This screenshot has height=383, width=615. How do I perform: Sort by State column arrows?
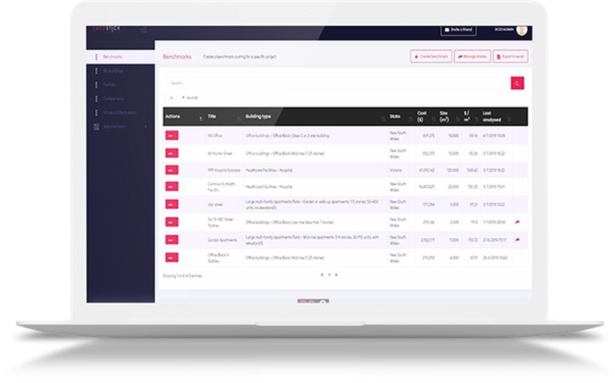click(411, 118)
